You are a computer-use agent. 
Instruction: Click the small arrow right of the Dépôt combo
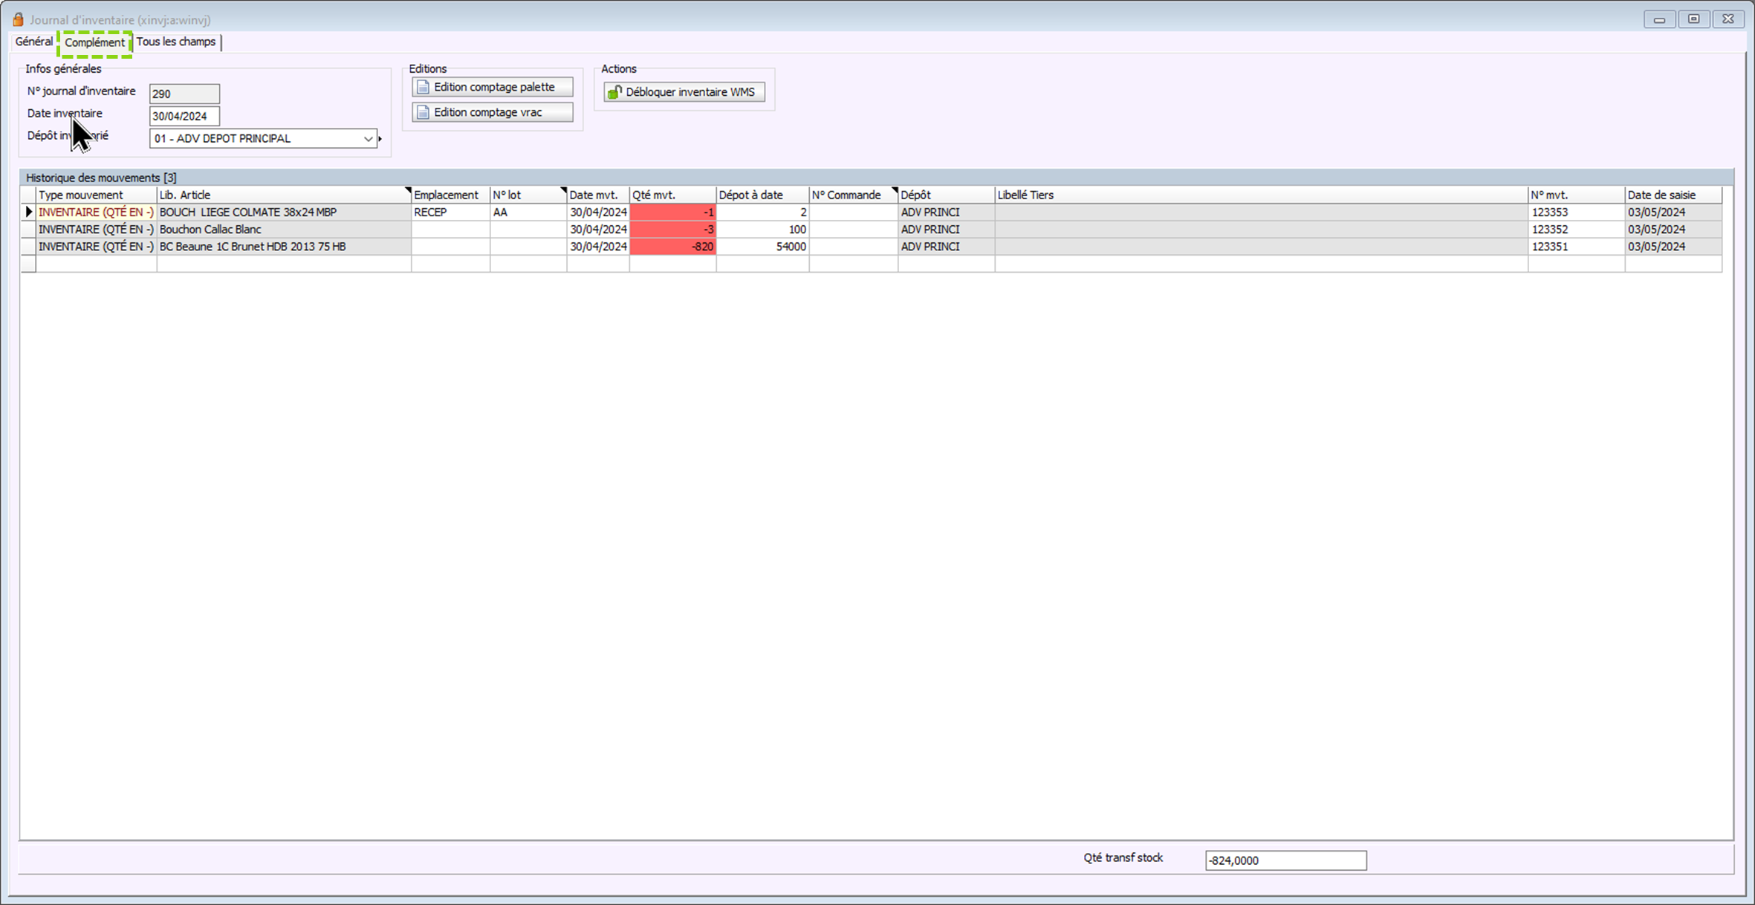[x=380, y=139]
